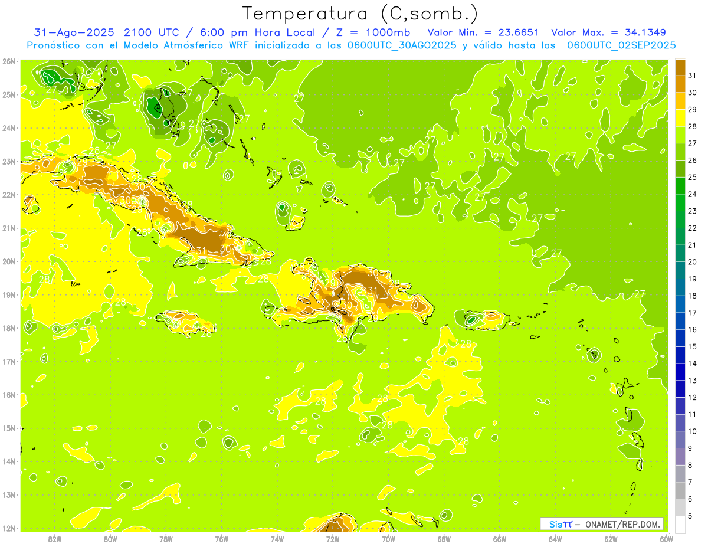Viewport: 708px width, 547px height.
Task: Click the colorbar legend value 5
Action: [691, 516]
